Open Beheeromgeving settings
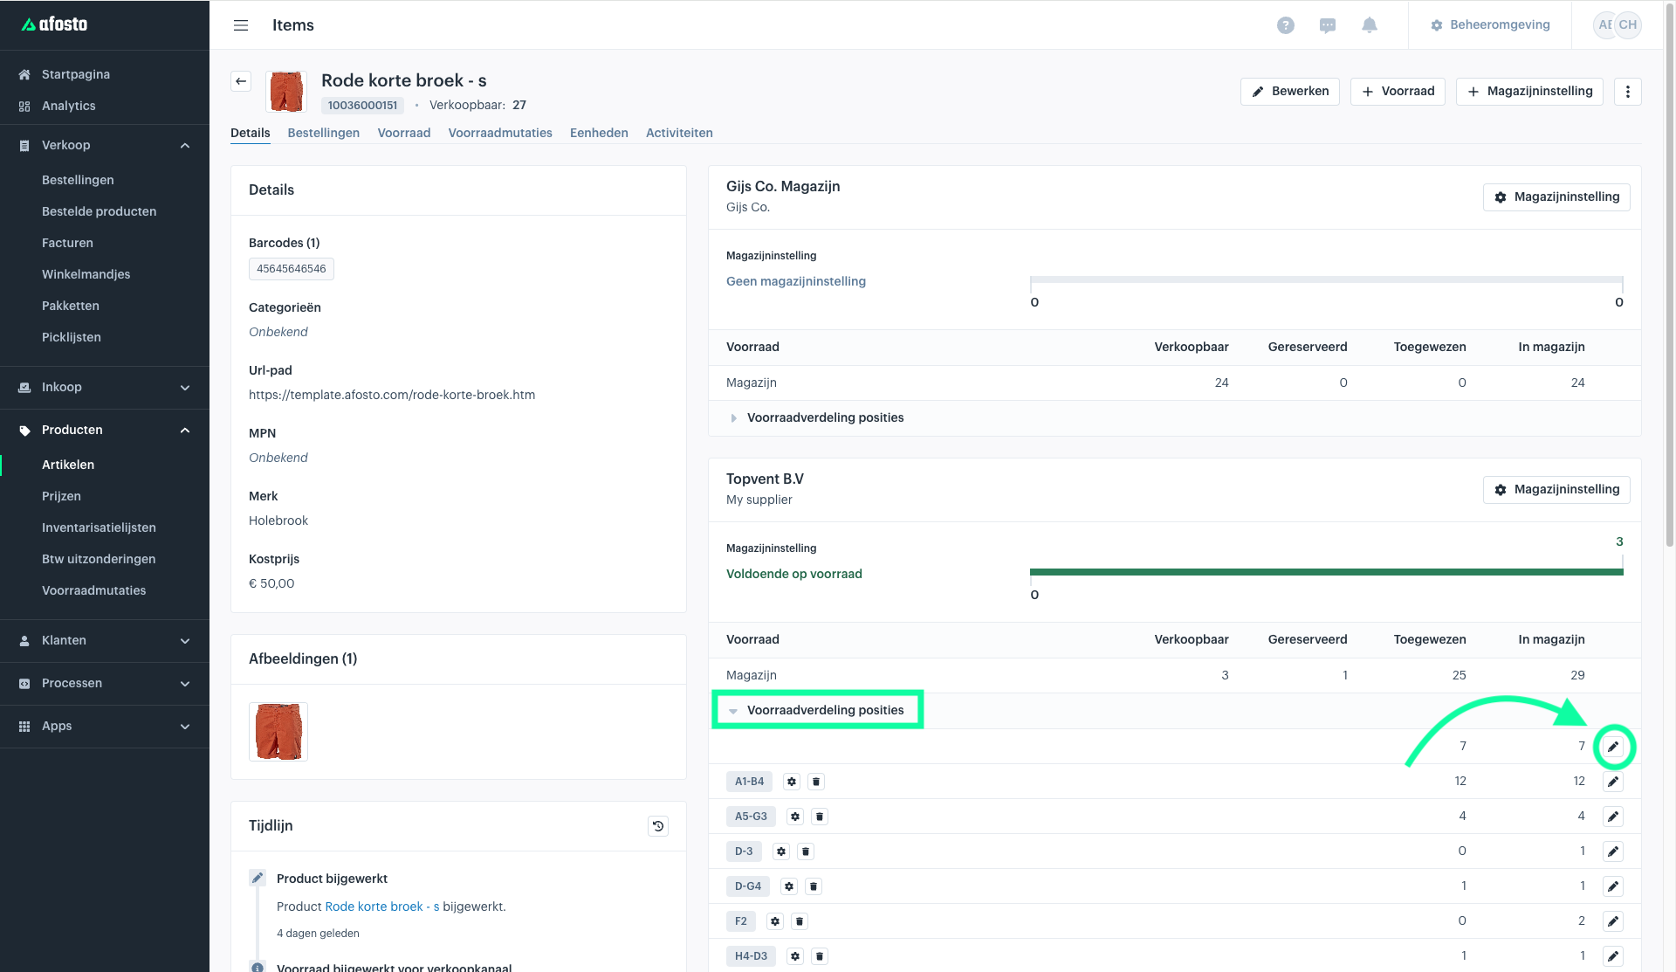Image resolution: width=1676 pixels, height=972 pixels. click(x=1490, y=25)
